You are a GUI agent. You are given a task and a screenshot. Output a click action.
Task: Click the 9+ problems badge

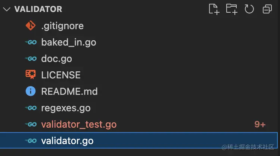[260, 124]
